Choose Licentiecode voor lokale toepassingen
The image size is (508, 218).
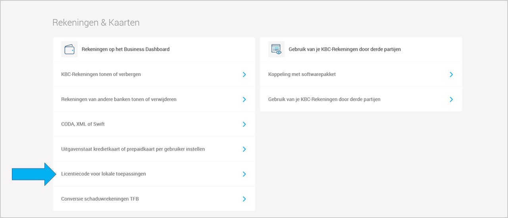[x=154, y=174]
